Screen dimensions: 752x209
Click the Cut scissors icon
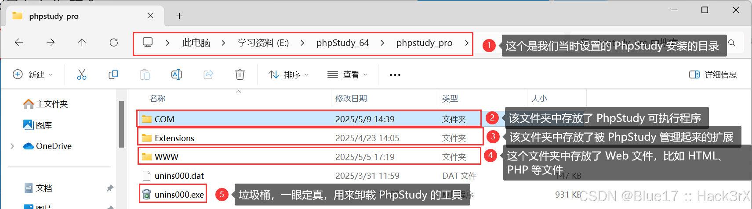pyautogui.click(x=82, y=74)
